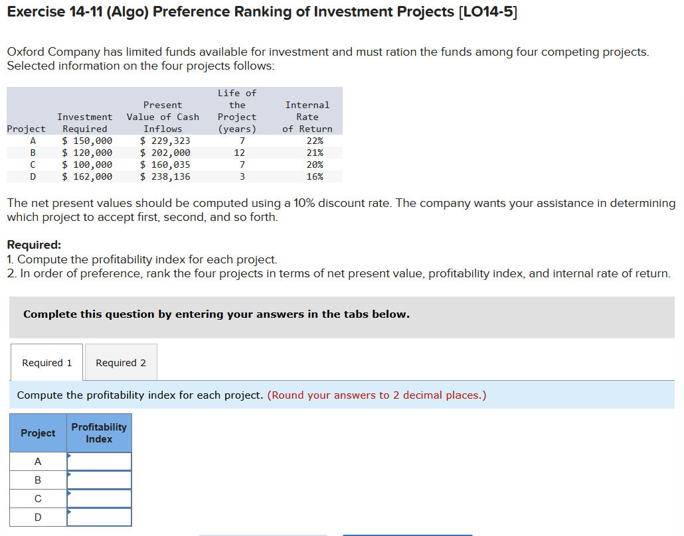This screenshot has height=536, width=684.
Task: Click the $ 238,136 present value for Project D
Action: click(165, 176)
